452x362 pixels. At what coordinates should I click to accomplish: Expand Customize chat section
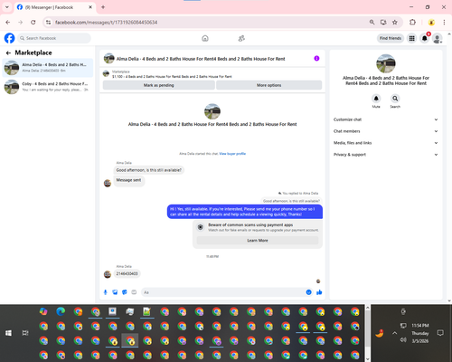pyautogui.click(x=385, y=119)
